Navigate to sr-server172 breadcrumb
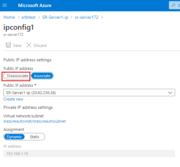This screenshot has height=167, width=180. (86, 17)
